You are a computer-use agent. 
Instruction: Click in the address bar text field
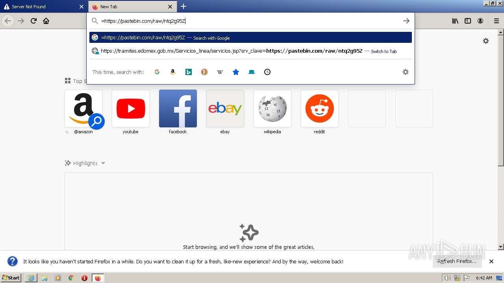(x=250, y=21)
